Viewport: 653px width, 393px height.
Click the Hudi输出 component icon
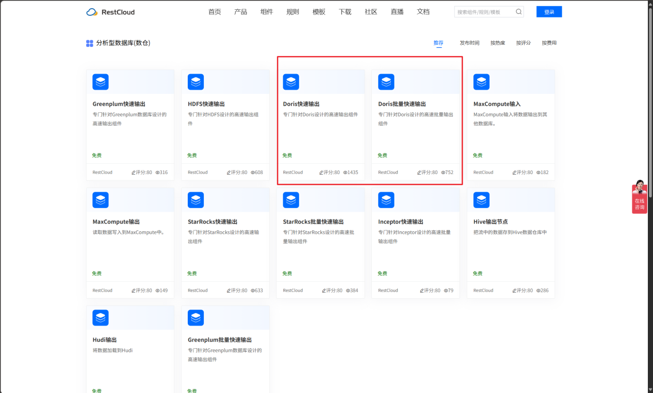coord(101,317)
